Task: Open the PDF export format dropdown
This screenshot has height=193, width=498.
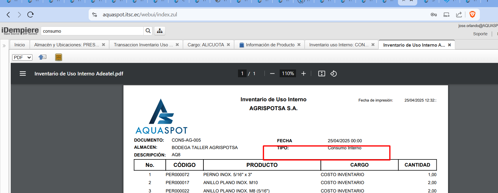Action: tap(22, 57)
